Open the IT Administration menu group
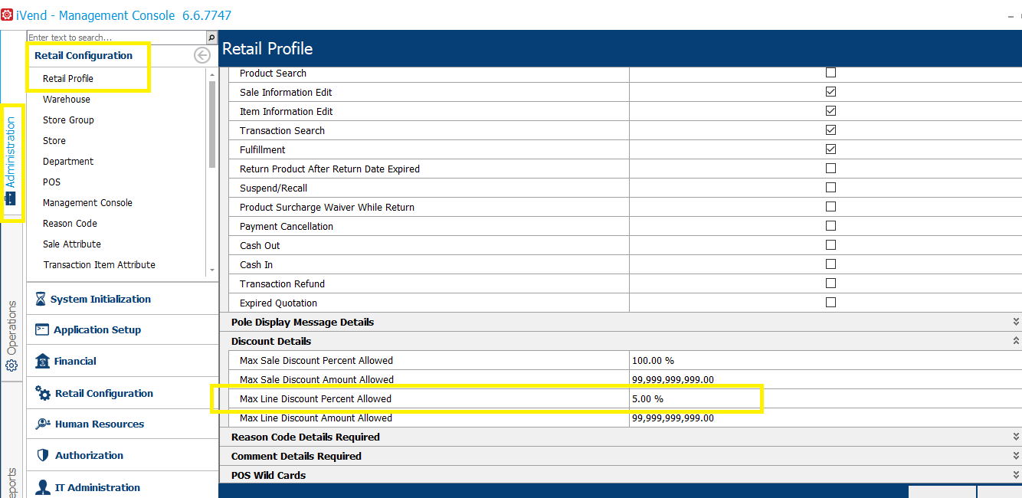The width and height of the screenshot is (1022, 498). click(123, 487)
